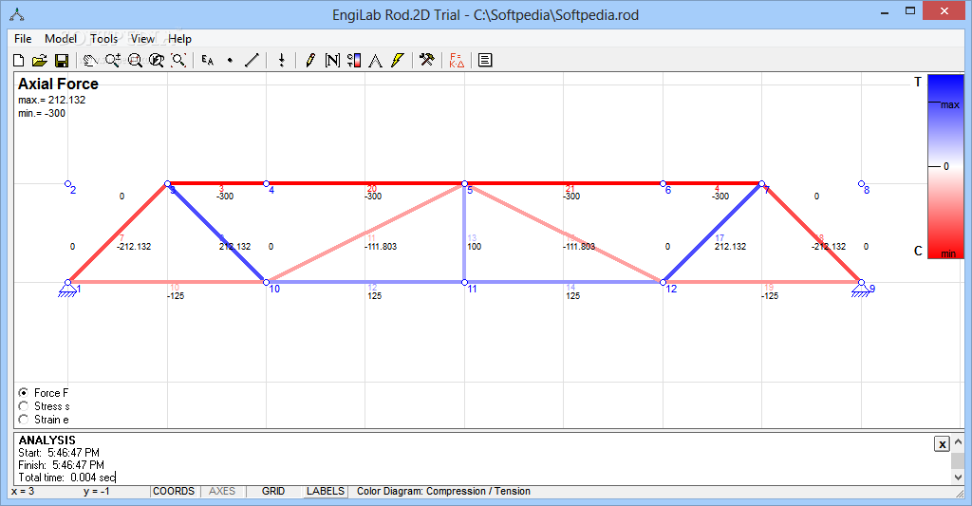972x506 pixels.
Task: Toggle the C/T color diagram icon
Action: tap(354, 60)
